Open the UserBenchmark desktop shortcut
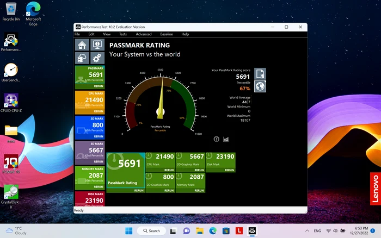Viewport: 381px width, 238px height. (11, 72)
